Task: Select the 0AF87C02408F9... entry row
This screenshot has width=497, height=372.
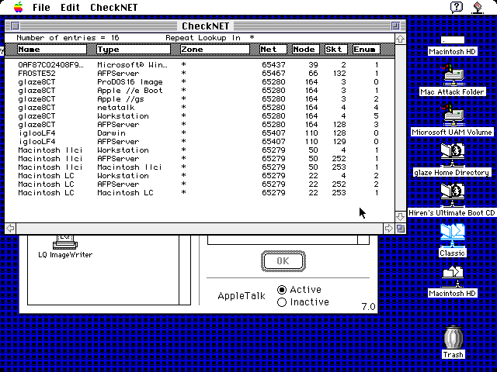Action: point(199,65)
